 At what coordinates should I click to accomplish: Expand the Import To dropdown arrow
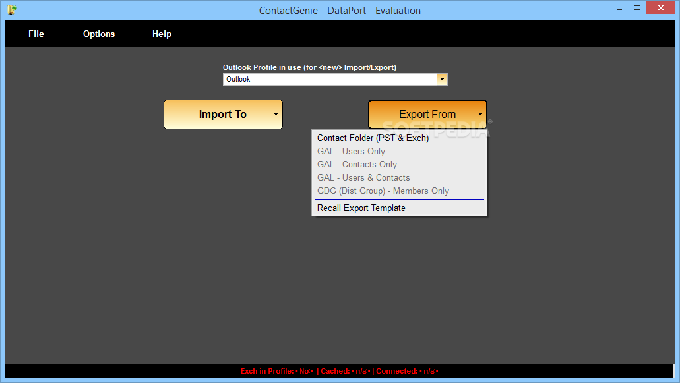[x=276, y=115]
